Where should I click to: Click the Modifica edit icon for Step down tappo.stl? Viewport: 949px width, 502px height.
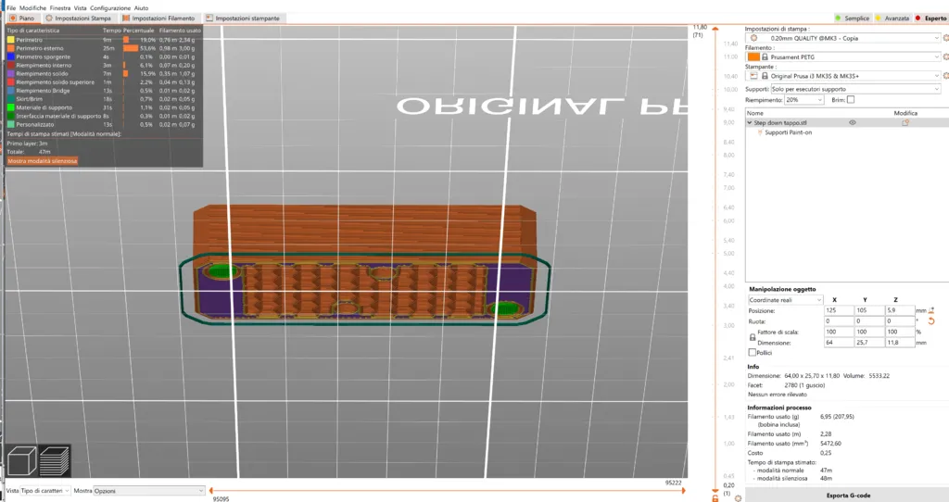point(905,123)
